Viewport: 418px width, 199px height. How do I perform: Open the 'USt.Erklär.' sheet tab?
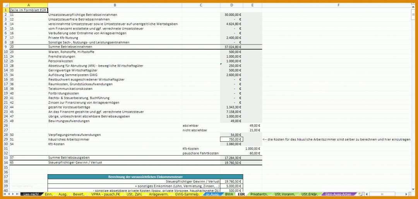[x=310, y=194]
